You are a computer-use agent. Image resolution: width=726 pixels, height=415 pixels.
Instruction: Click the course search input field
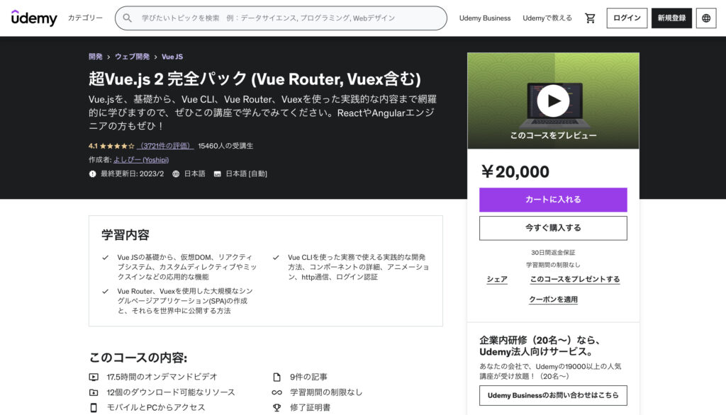[x=281, y=18]
